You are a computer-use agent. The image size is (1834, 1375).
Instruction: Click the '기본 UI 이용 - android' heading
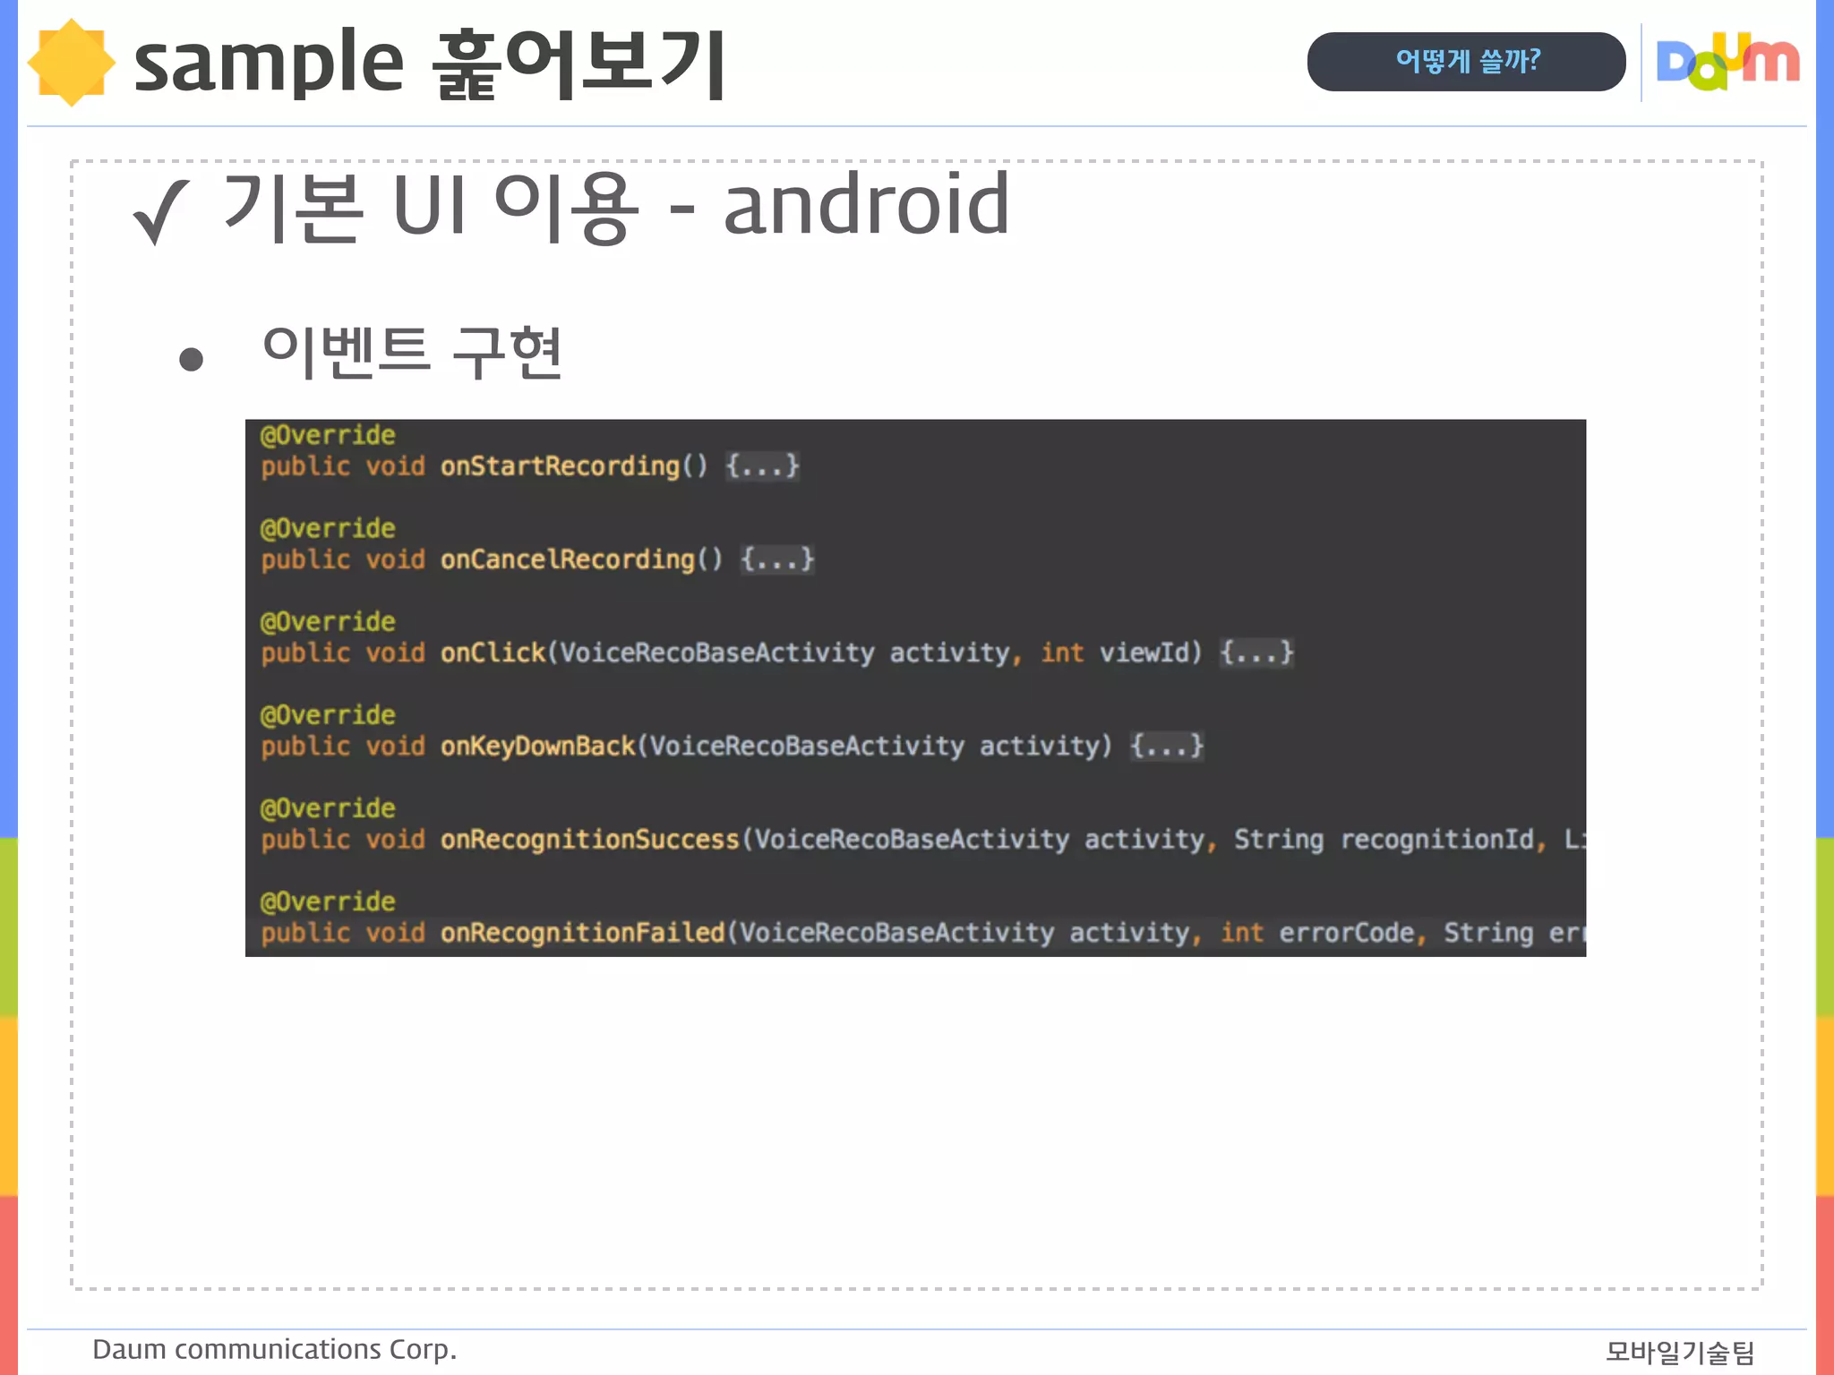click(616, 206)
